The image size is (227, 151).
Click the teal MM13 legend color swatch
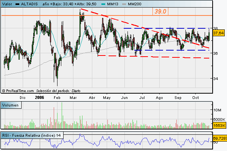click(x=103, y=4)
